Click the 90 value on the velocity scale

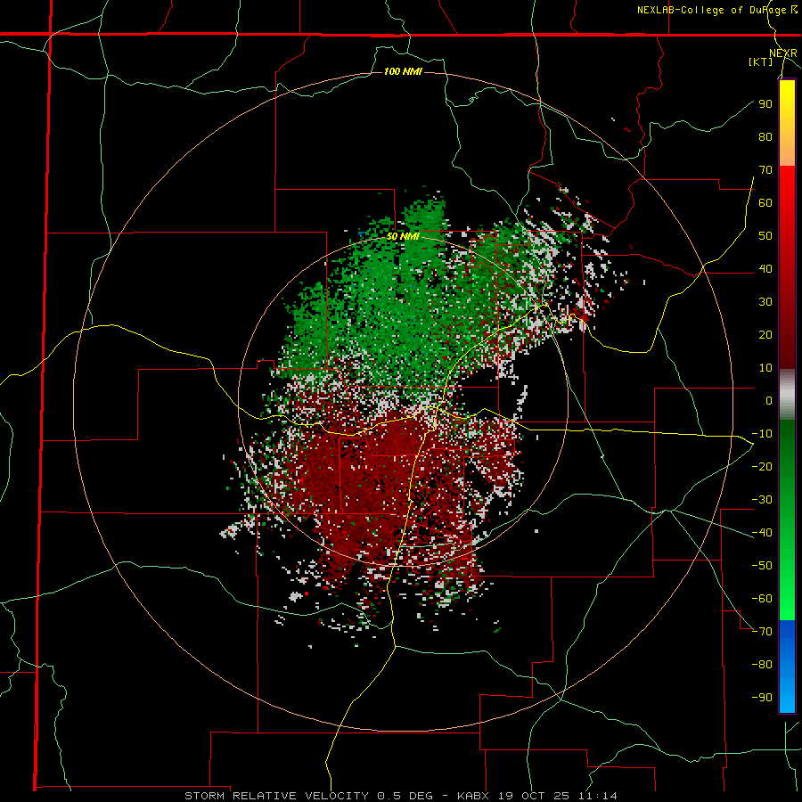pyautogui.click(x=765, y=104)
